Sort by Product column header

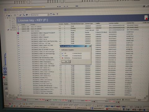pos(33,25)
